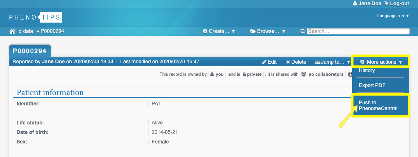Click reporter name Jane Doe in header
418x157 pixels.
[x=53, y=62]
